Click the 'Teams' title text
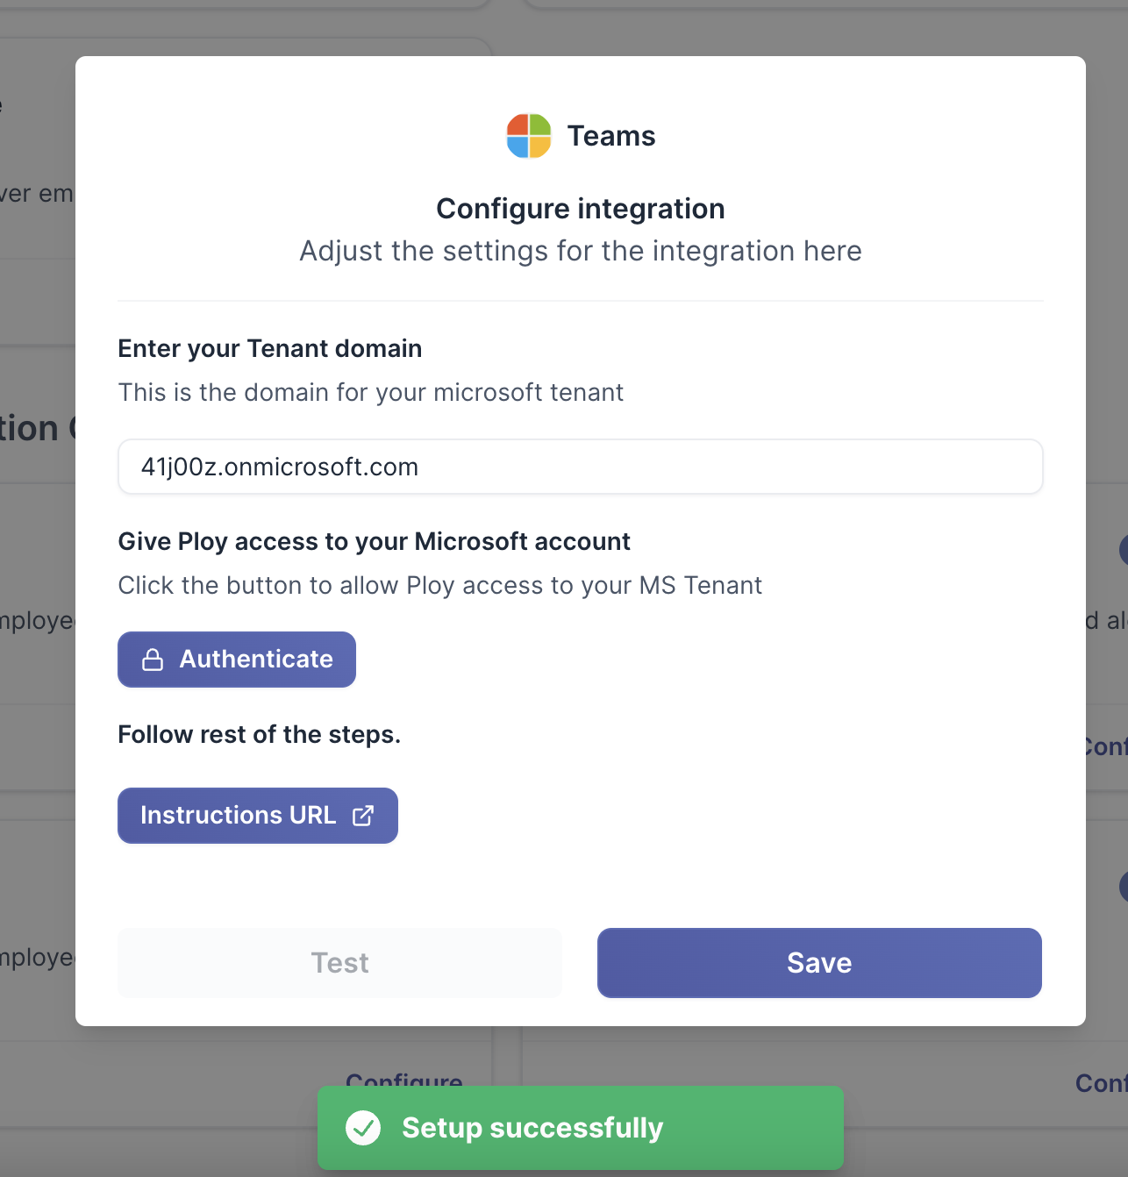The height and width of the screenshot is (1177, 1128). point(611,136)
